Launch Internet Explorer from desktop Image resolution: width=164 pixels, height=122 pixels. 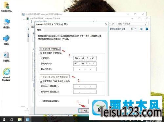(x=6, y=74)
